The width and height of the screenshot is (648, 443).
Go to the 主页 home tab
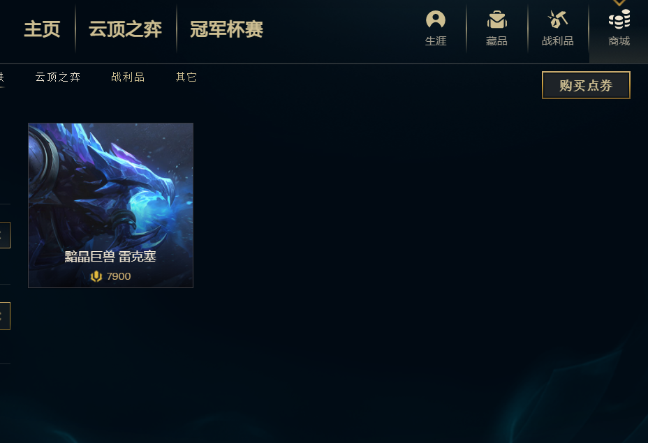(42, 29)
